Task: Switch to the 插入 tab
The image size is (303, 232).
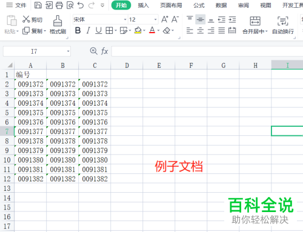Action: click(x=144, y=5)
